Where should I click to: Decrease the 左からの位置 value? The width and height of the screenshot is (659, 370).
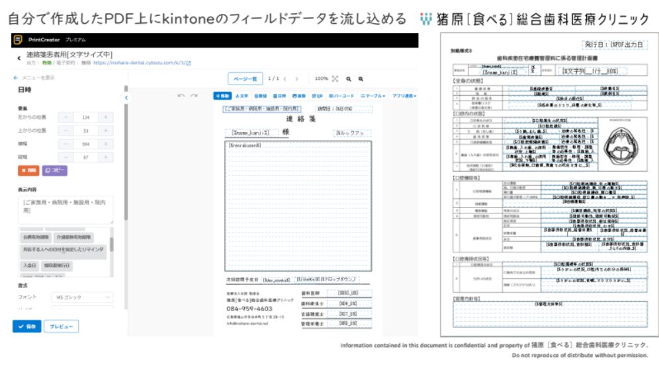(66, 118)
